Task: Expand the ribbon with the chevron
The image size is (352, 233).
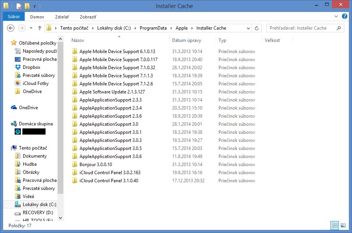Action: [x=336, y=16]
